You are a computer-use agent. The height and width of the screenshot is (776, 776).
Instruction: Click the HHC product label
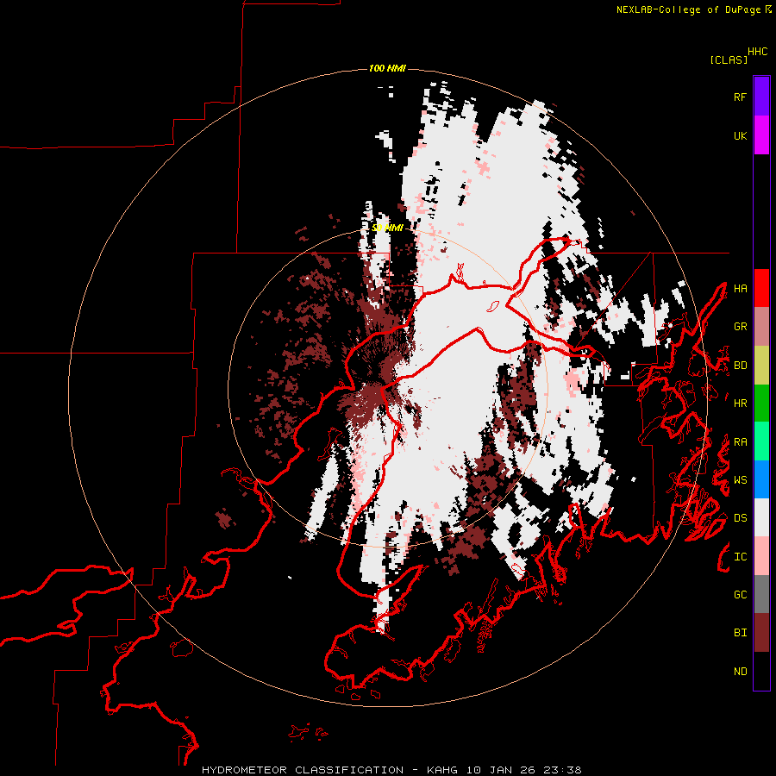click(x=757, y=52)
